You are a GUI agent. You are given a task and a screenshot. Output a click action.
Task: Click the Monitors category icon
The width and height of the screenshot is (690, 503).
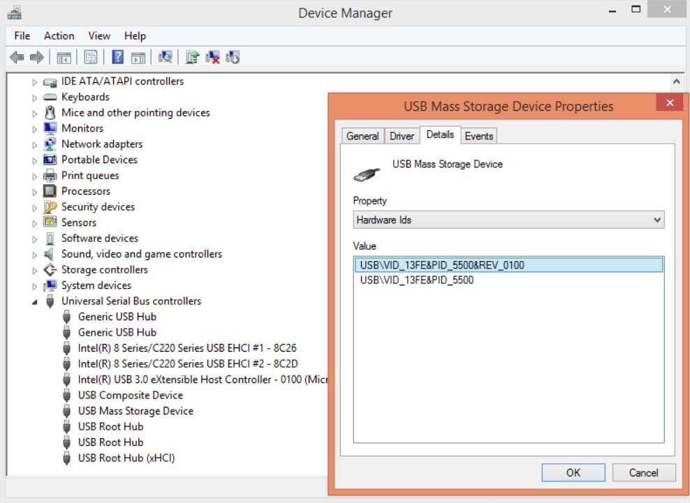tap(50, 128)
